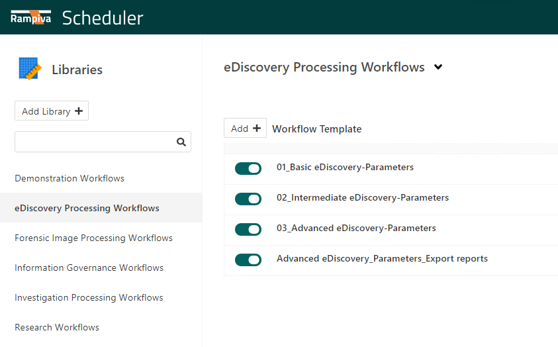Click the Libraries ruler-grid icon

[30, 69]
